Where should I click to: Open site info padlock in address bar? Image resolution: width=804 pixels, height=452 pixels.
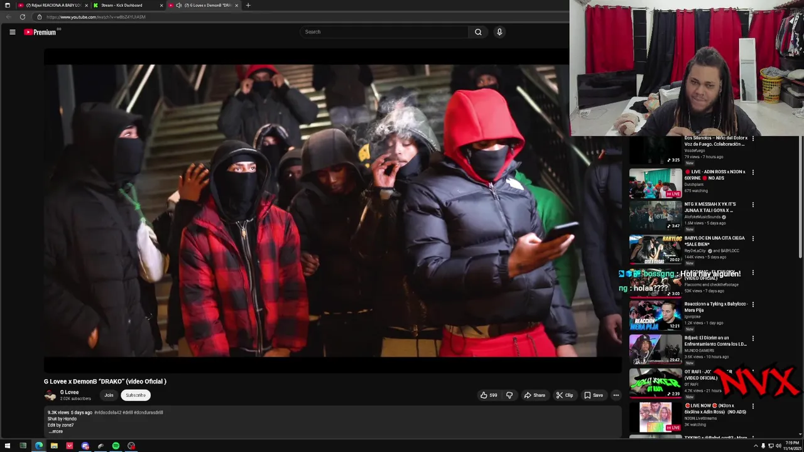[x=39, y=17]
